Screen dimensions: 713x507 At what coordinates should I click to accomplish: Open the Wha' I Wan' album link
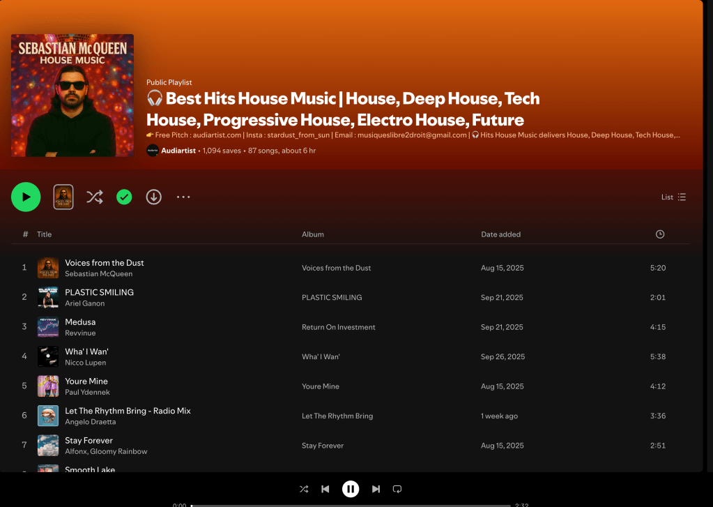[321, 357]
